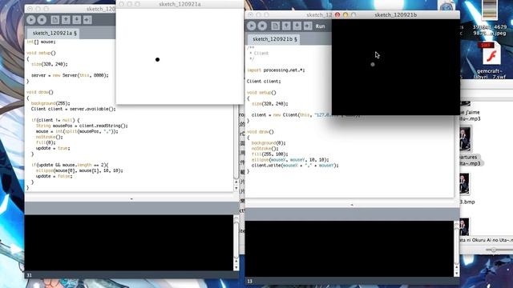This screenshot has height=288, width=513.
Task: Click right console scrollbar down arrow
Action: 457,274
